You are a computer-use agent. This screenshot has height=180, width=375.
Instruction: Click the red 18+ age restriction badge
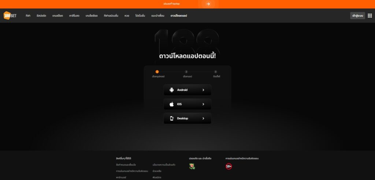tap(229, 166)
